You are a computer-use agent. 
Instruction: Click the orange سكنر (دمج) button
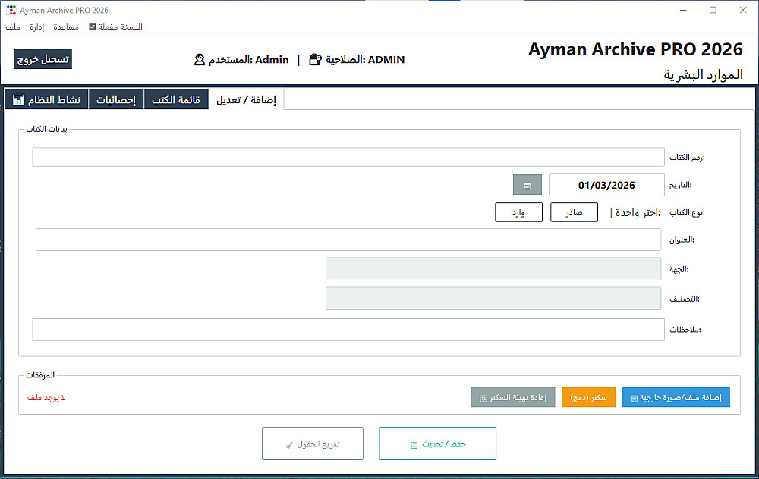point(589,397)
